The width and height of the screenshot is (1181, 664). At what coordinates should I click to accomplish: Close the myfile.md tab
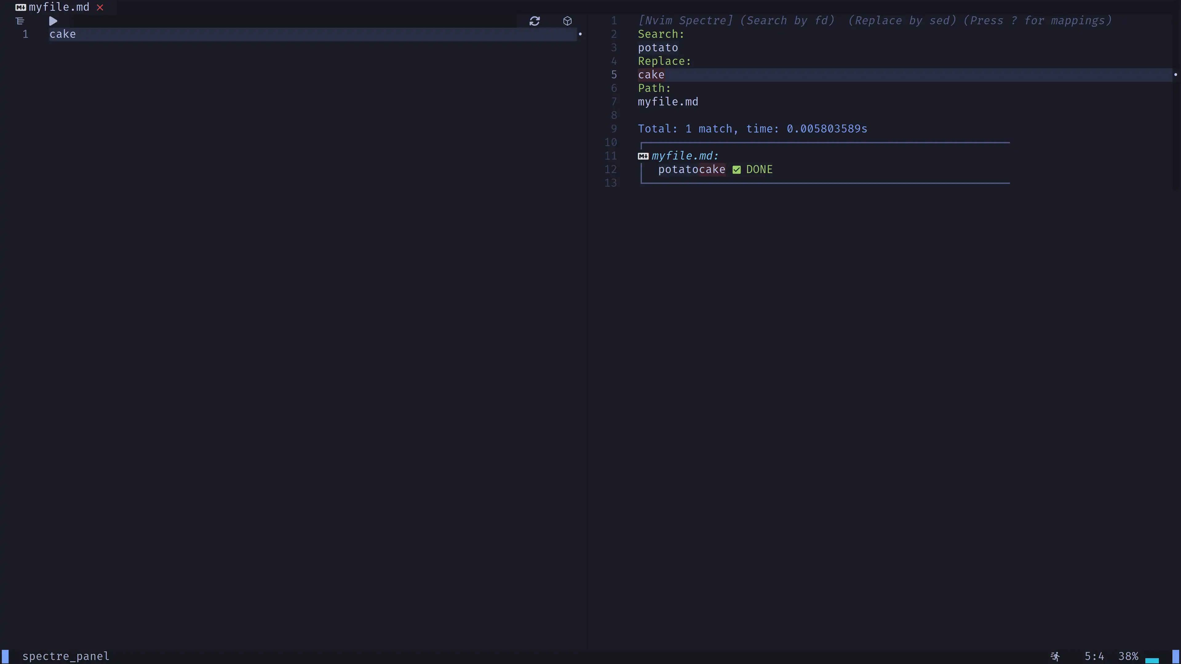(100, 7)
